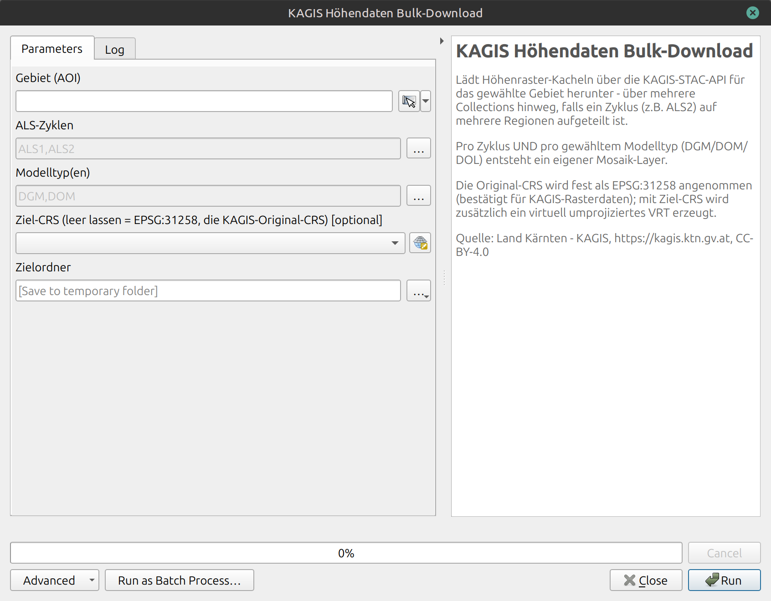Screen dimensions: 771x601
Task: Click the Pro Zyklus UND pro gewähltem paragraph
Action: click(602, 153)
